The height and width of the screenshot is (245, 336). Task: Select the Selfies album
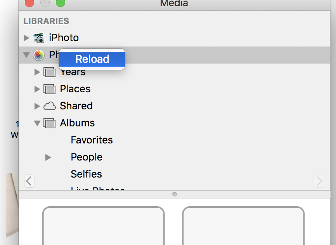click(87, 174)
